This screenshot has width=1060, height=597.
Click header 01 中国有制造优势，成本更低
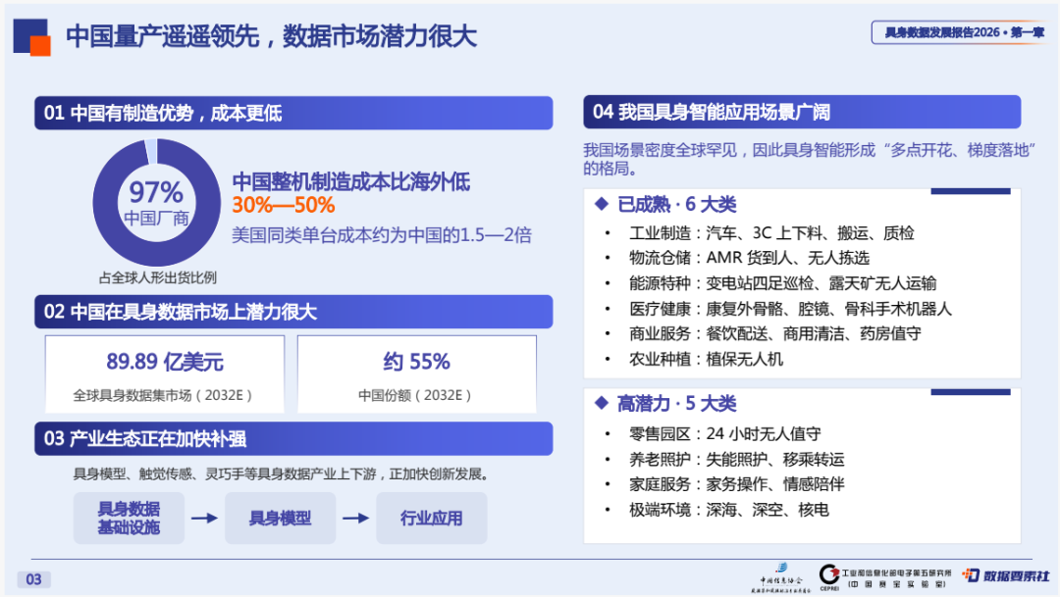(x=293, y=113)
